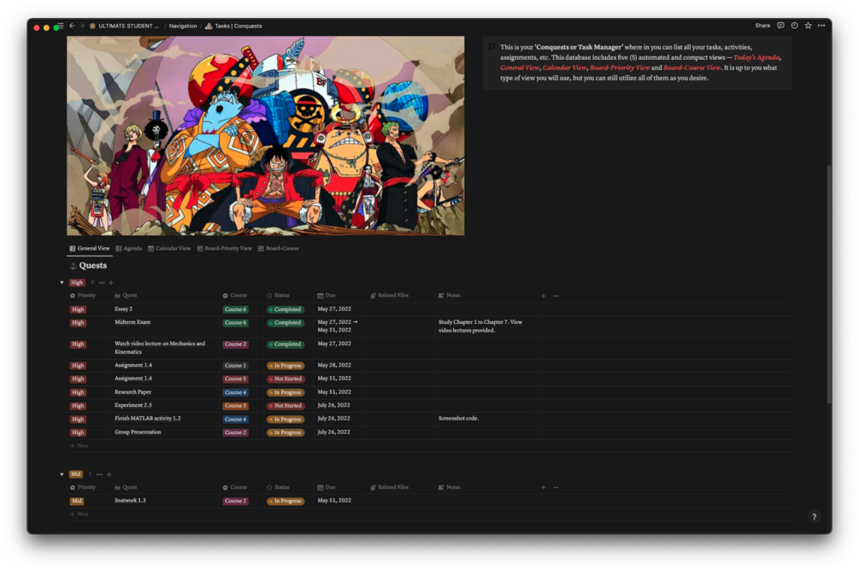Image resolution: width=859 pixels, height=570 pixels.
Task: Open the Midterm Exam quest
Action: click(132, 322)
